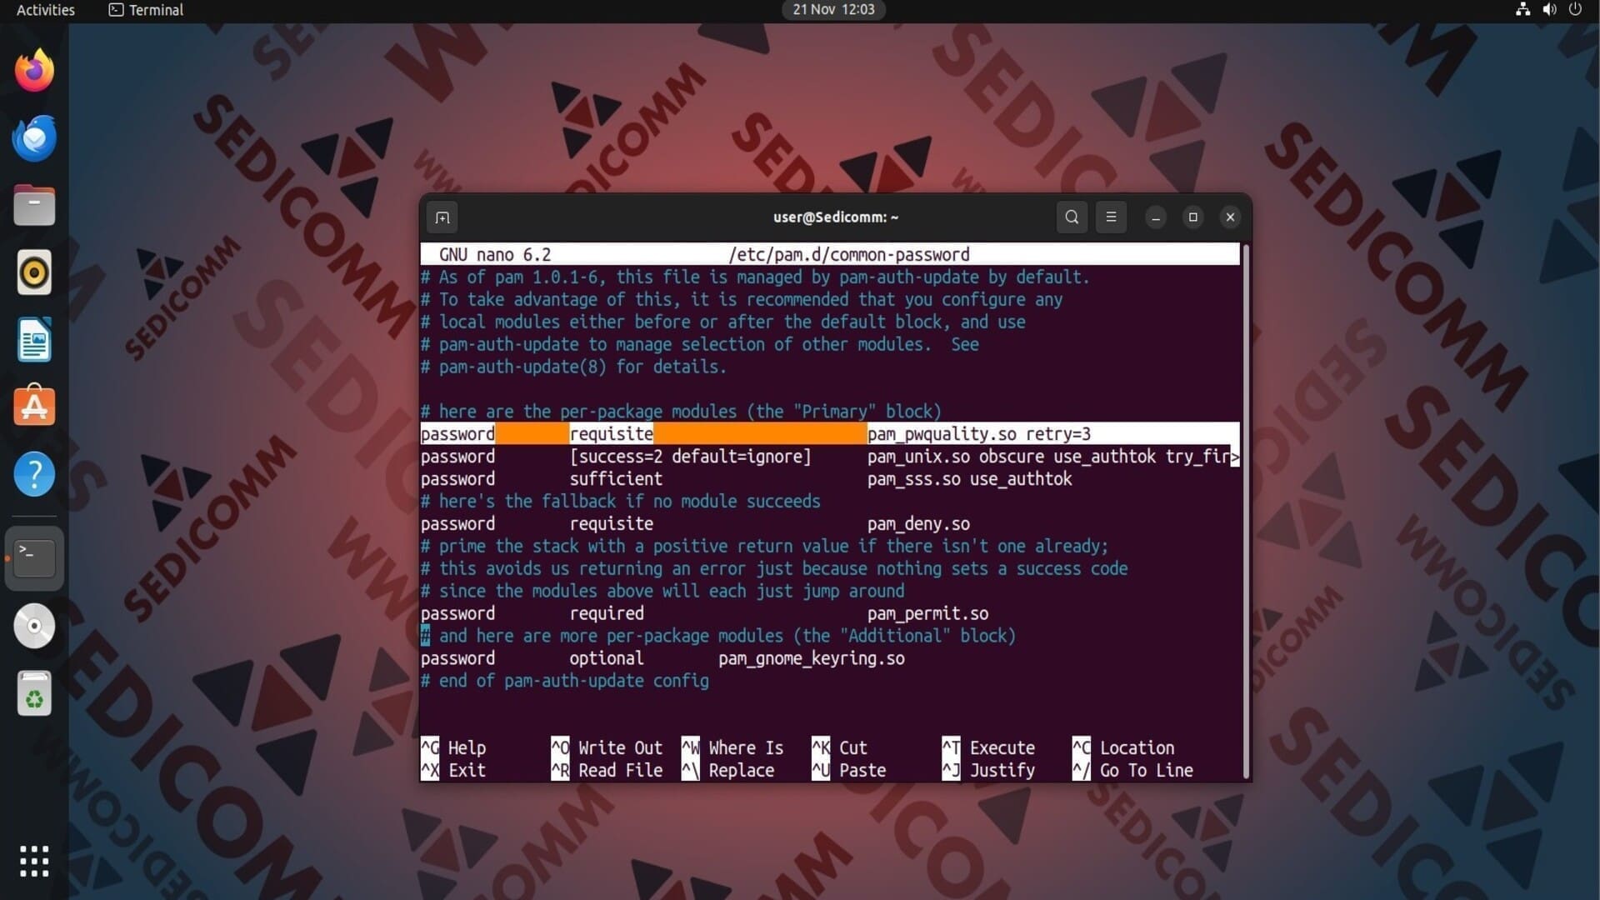Viewport: 1600px width, 900px height.
Task: Click the ^\ Replace shortcut label
Action: (727, 770)
